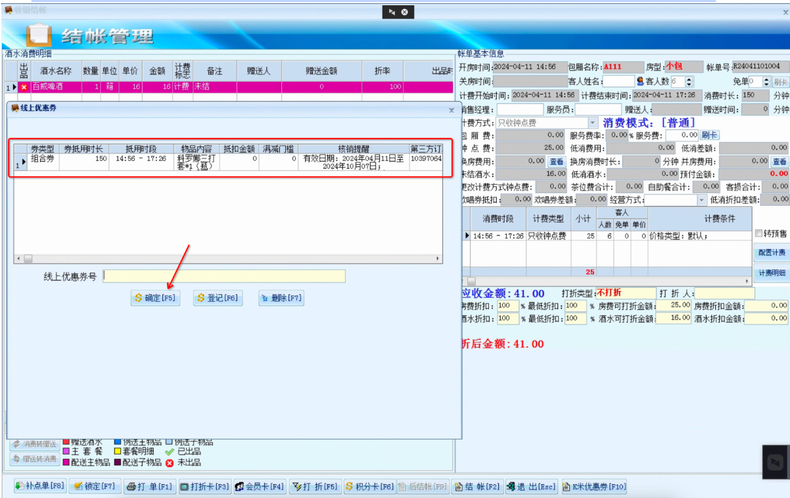
Task: Adjust the 免单 spinner arrows
Action: tap(766, 81)
